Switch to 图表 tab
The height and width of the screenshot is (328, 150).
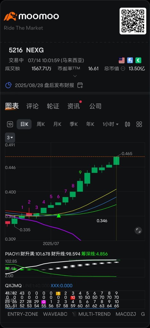12,106
